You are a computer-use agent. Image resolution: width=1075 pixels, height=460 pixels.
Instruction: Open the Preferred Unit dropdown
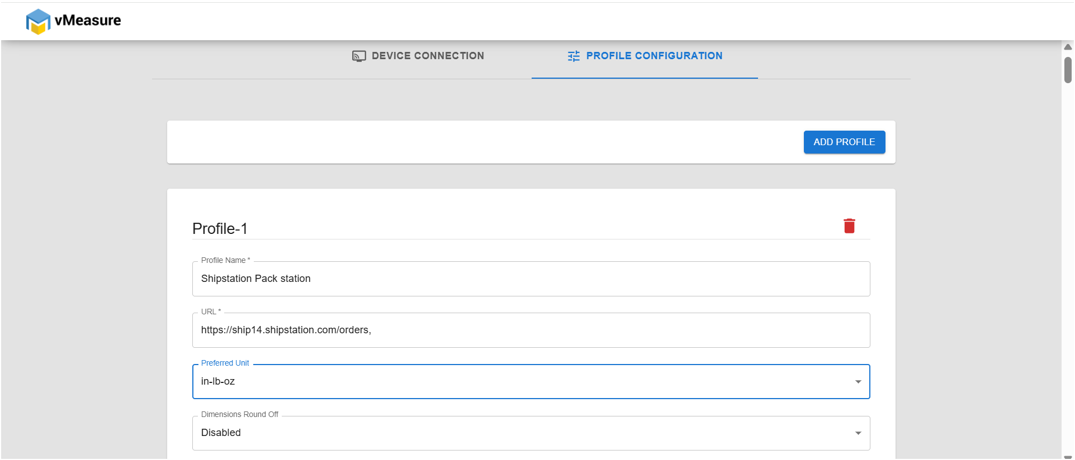pos(531,382)
